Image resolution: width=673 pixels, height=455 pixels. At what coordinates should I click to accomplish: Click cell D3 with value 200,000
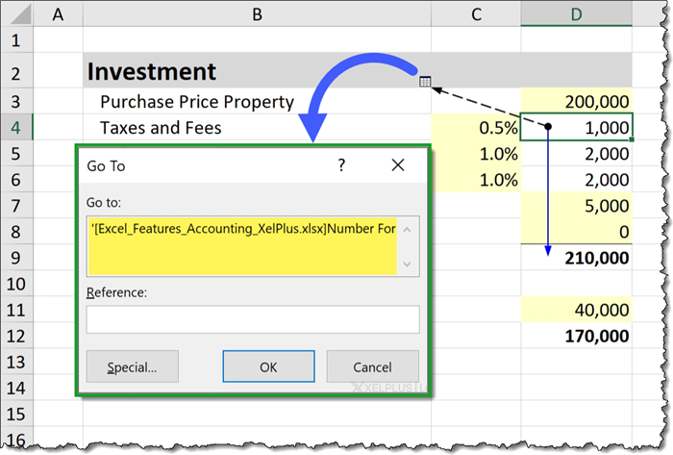click(x=576, y=101)
